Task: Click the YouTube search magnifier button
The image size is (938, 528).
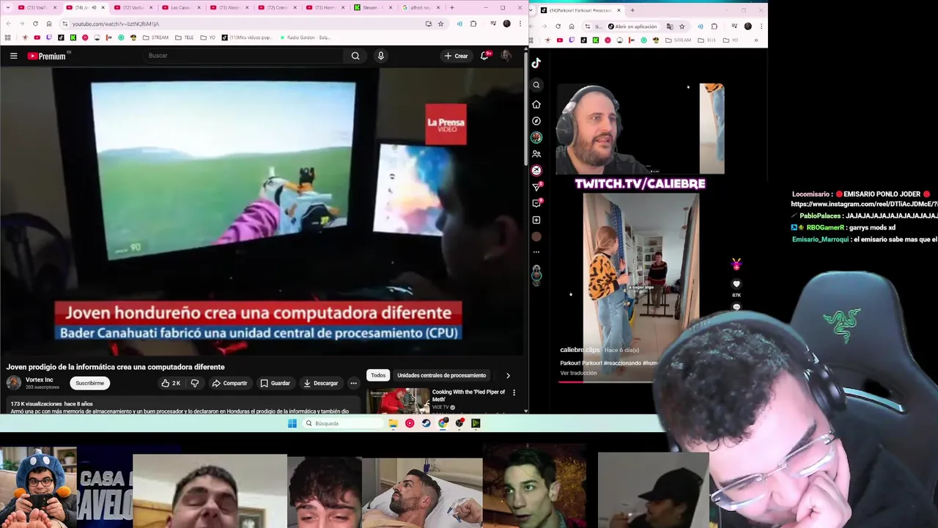Action: pos(355,56)
